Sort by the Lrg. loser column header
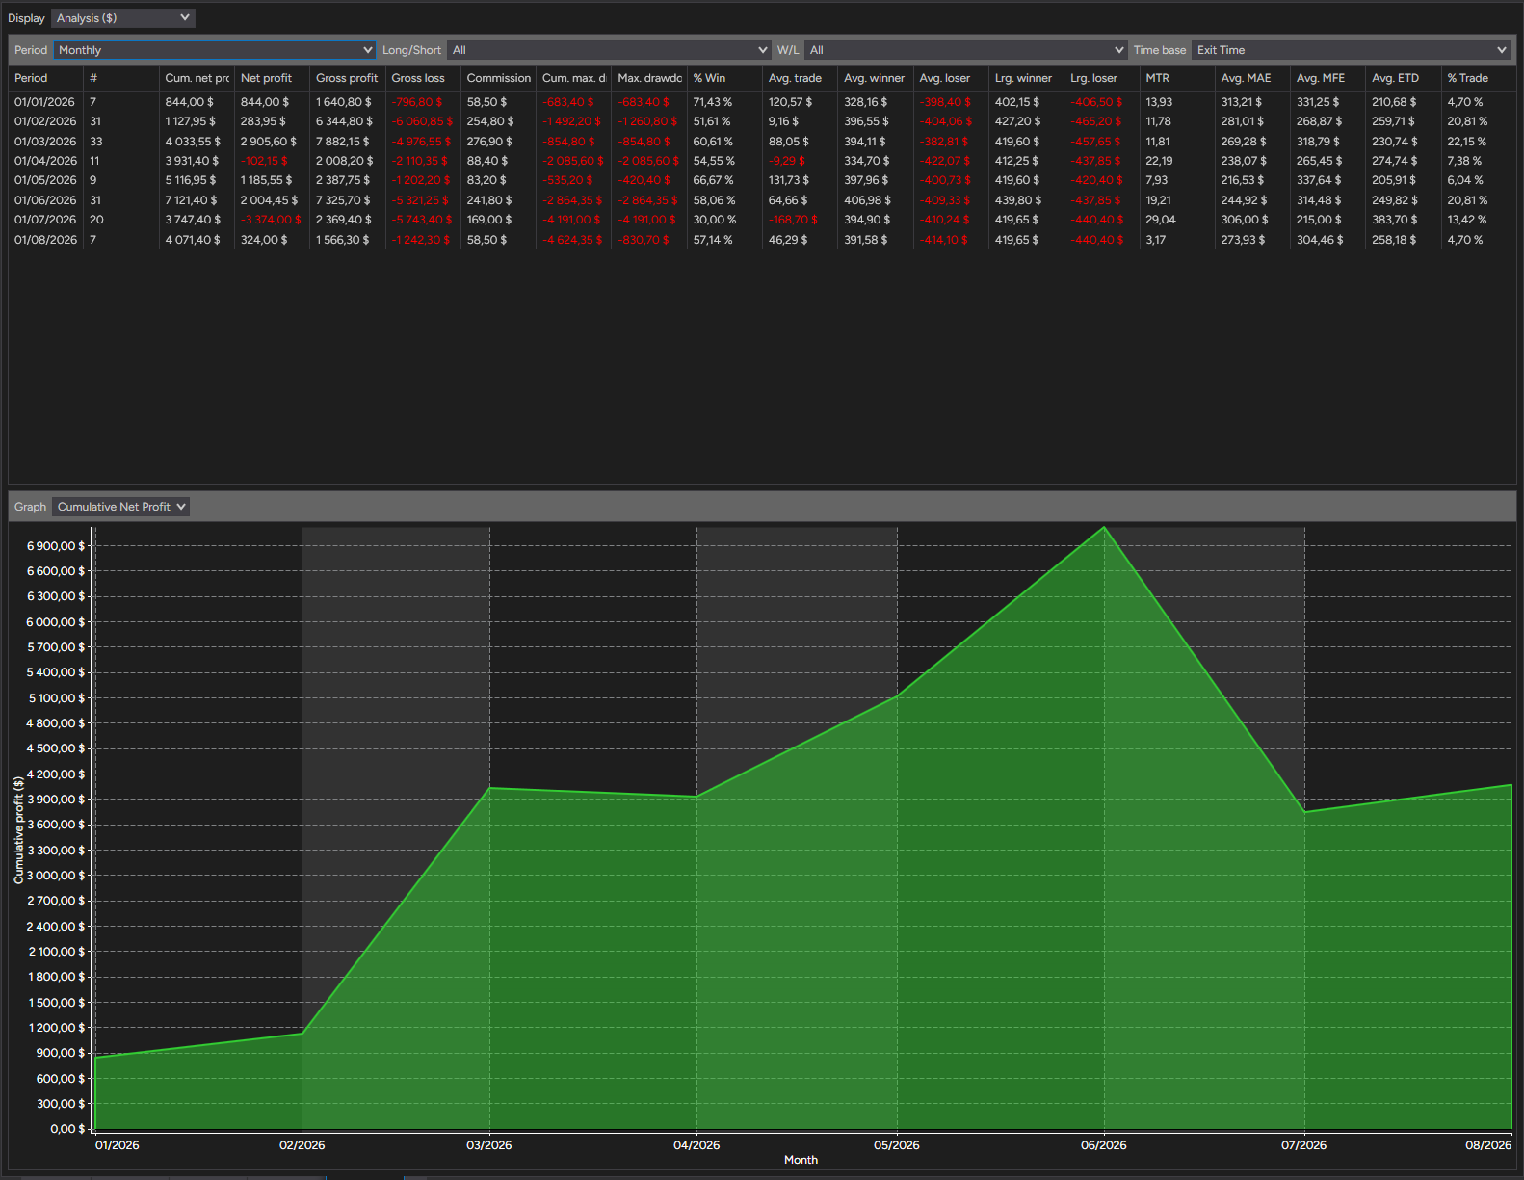The height and width of the screenshot is (1180, 1524). 1101,78
